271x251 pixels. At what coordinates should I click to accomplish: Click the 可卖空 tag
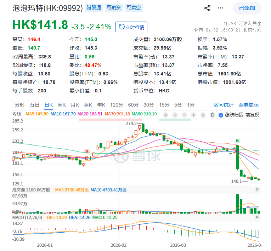click(x=134, y=8)
